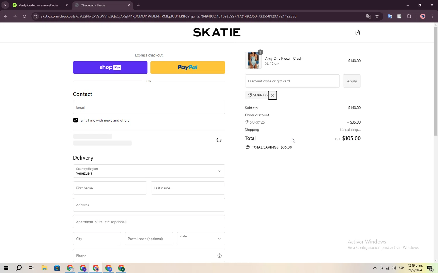Open network settings in system tray
438x273 pixels.
click(x=387, y=268)
